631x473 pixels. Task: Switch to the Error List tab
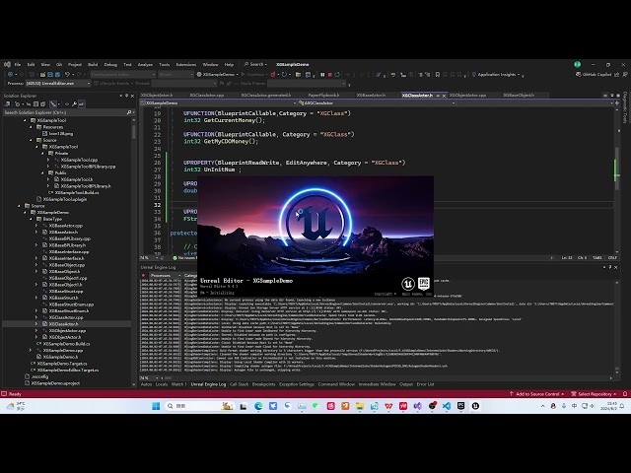425,384
